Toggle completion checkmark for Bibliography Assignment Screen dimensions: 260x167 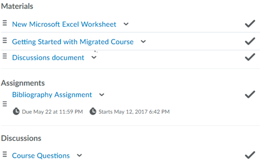250,94
